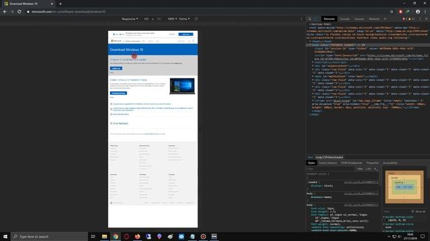This screenshot has width=430, height=241.
Task: Select the Styles pane tab
Action: tap(311, 163)
